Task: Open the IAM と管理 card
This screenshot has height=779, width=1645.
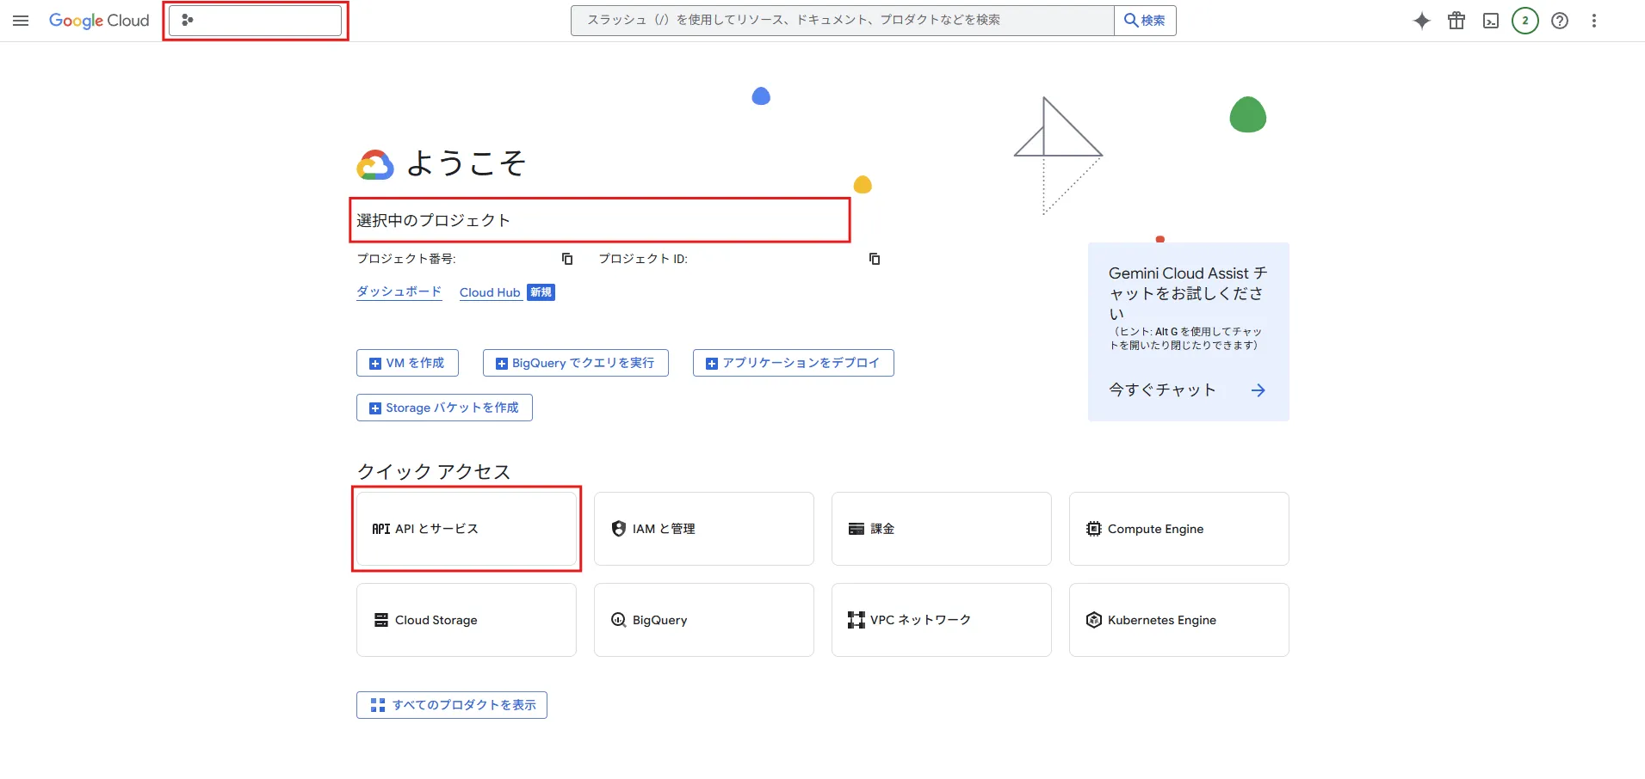Action: 704,529
